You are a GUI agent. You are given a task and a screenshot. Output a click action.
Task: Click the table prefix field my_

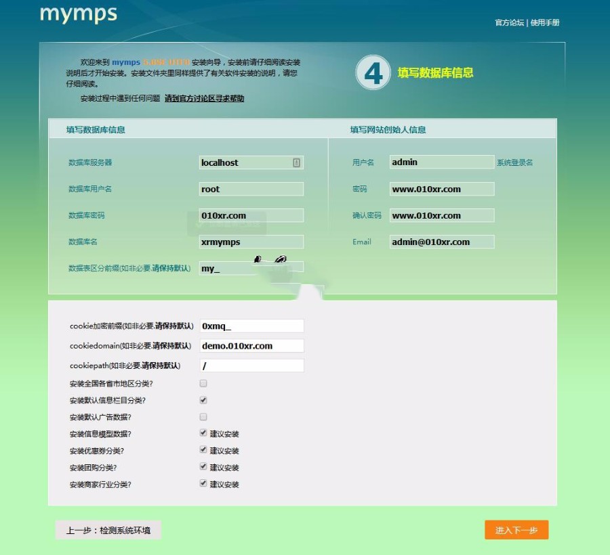click(x=251, y=269)
